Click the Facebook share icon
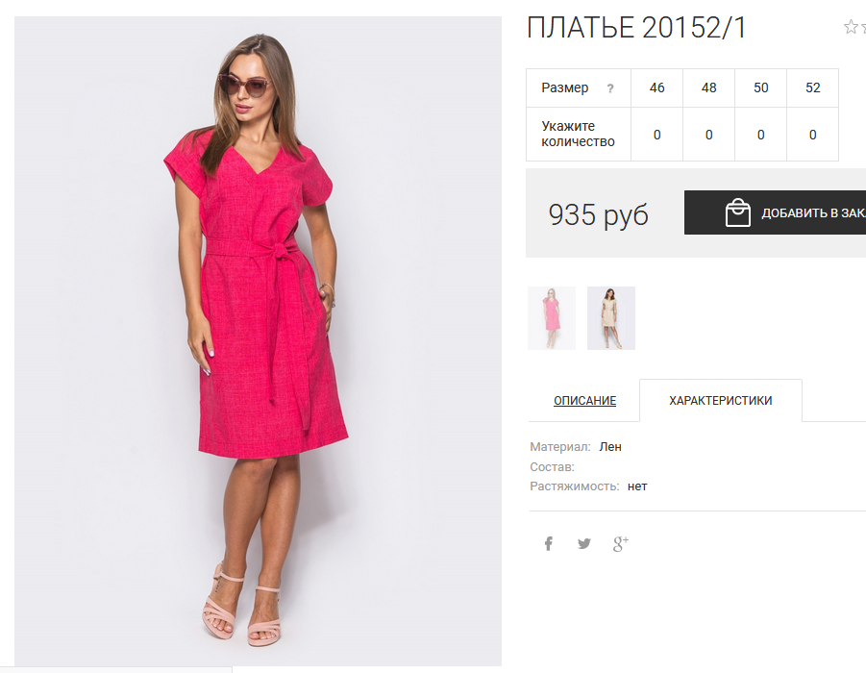 pos(549,544)
